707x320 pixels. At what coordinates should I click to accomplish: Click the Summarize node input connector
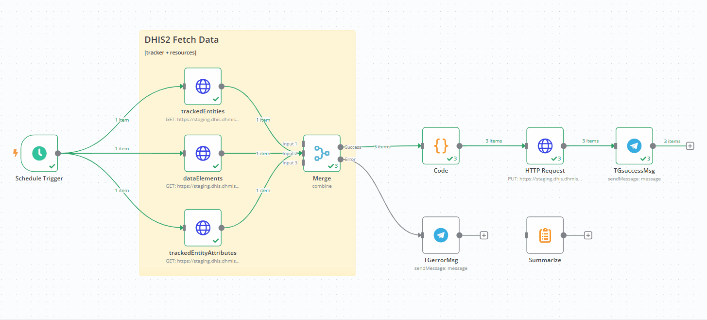[x=527, y=235]
